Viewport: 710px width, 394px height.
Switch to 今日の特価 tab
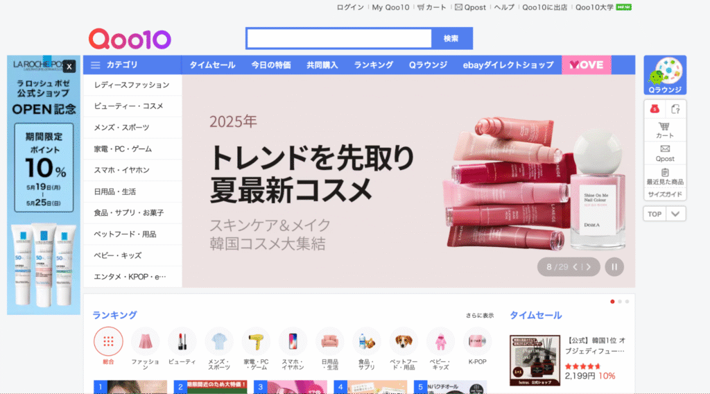coord(271,65)
